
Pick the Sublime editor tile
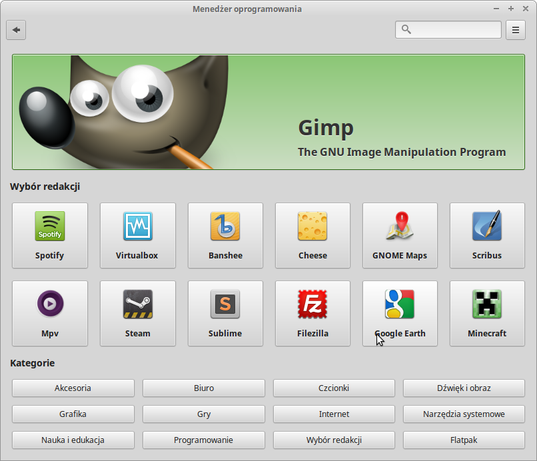pos(225,313)
